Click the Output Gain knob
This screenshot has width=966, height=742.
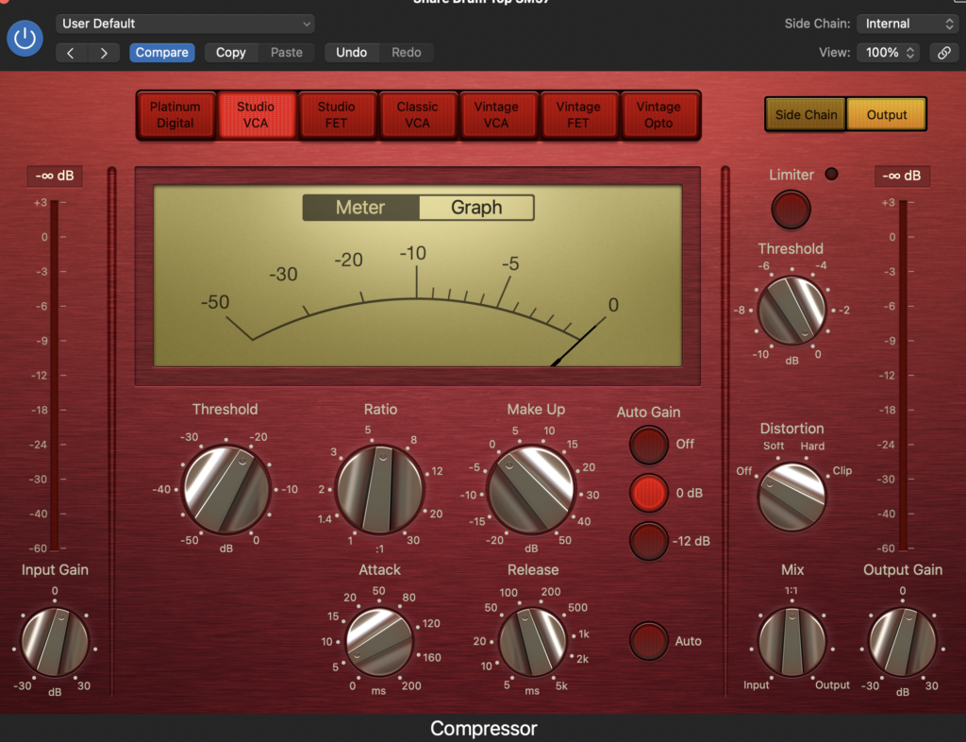(903, 642)
